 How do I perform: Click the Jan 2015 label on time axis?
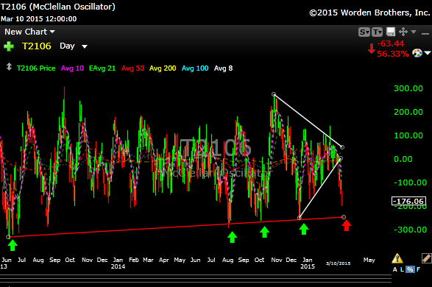point(308,263)
